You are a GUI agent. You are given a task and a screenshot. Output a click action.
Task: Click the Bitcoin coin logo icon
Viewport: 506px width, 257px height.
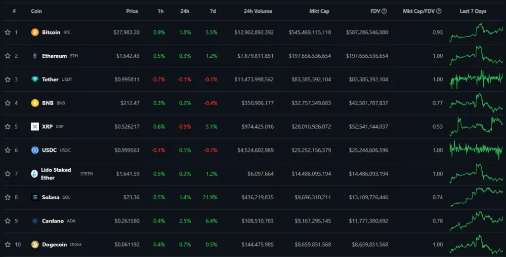coord(35,32)
